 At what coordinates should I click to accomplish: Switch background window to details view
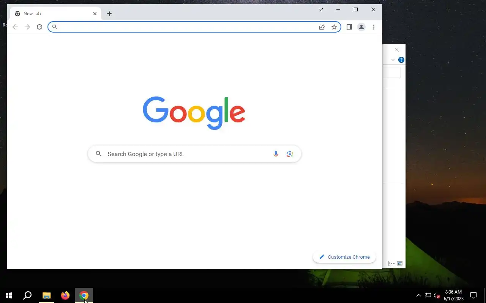391,264
